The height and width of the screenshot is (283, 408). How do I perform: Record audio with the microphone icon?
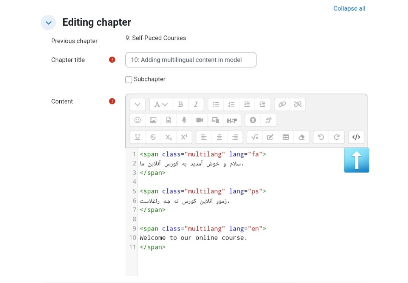coord(184,120)
